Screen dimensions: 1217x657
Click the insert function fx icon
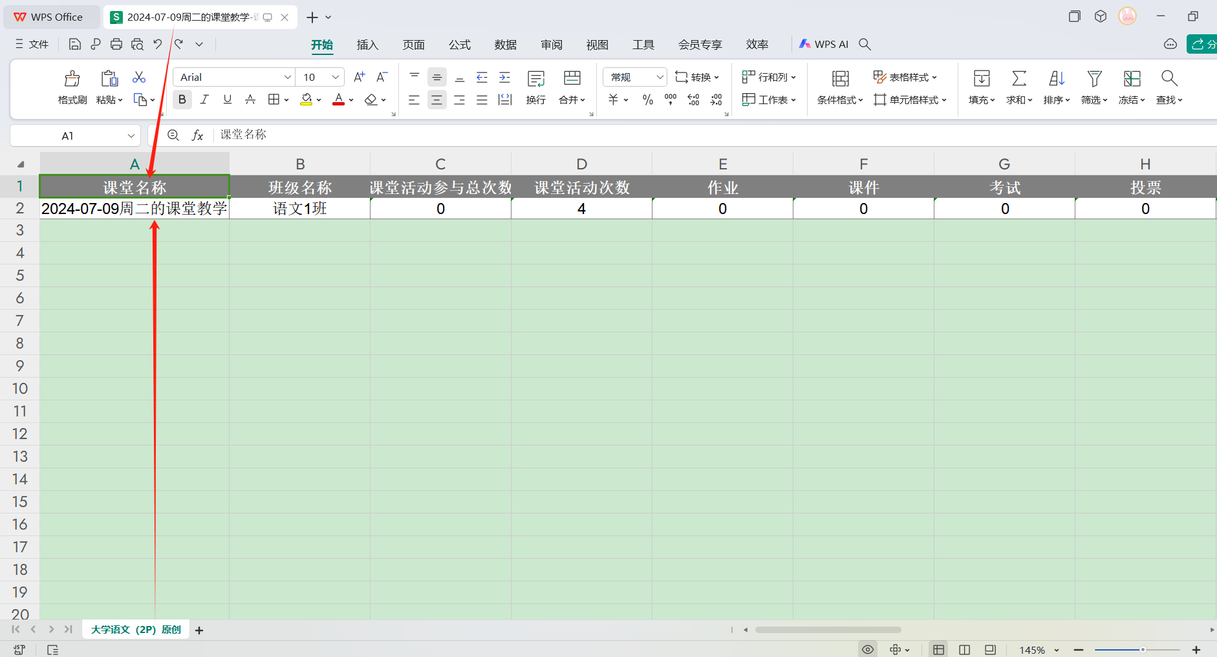[x=197, y=135]
